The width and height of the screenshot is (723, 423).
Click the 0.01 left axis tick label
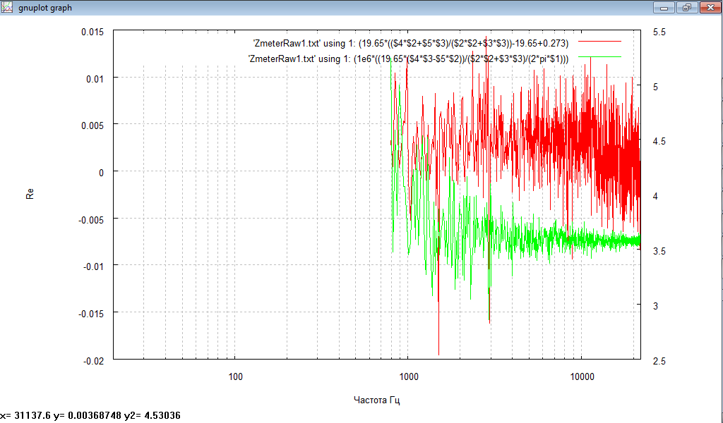tap(95, 79)
